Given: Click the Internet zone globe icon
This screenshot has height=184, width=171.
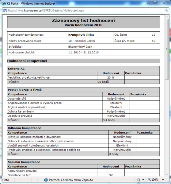Looking at the screenshot, I should tap(46, 180).
